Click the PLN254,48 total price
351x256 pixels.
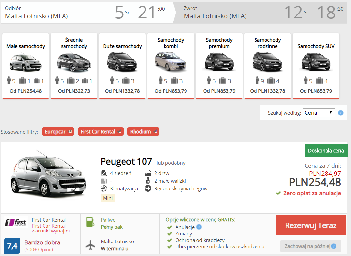(x=315, y=182)
